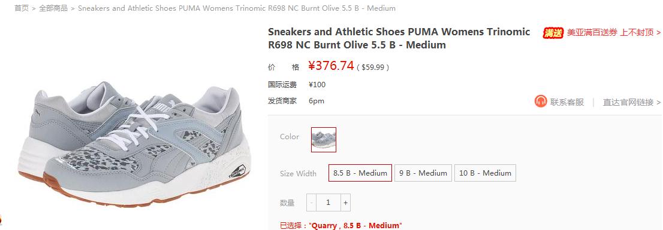Click the red 满送 promotion badge

click(553, 33)
